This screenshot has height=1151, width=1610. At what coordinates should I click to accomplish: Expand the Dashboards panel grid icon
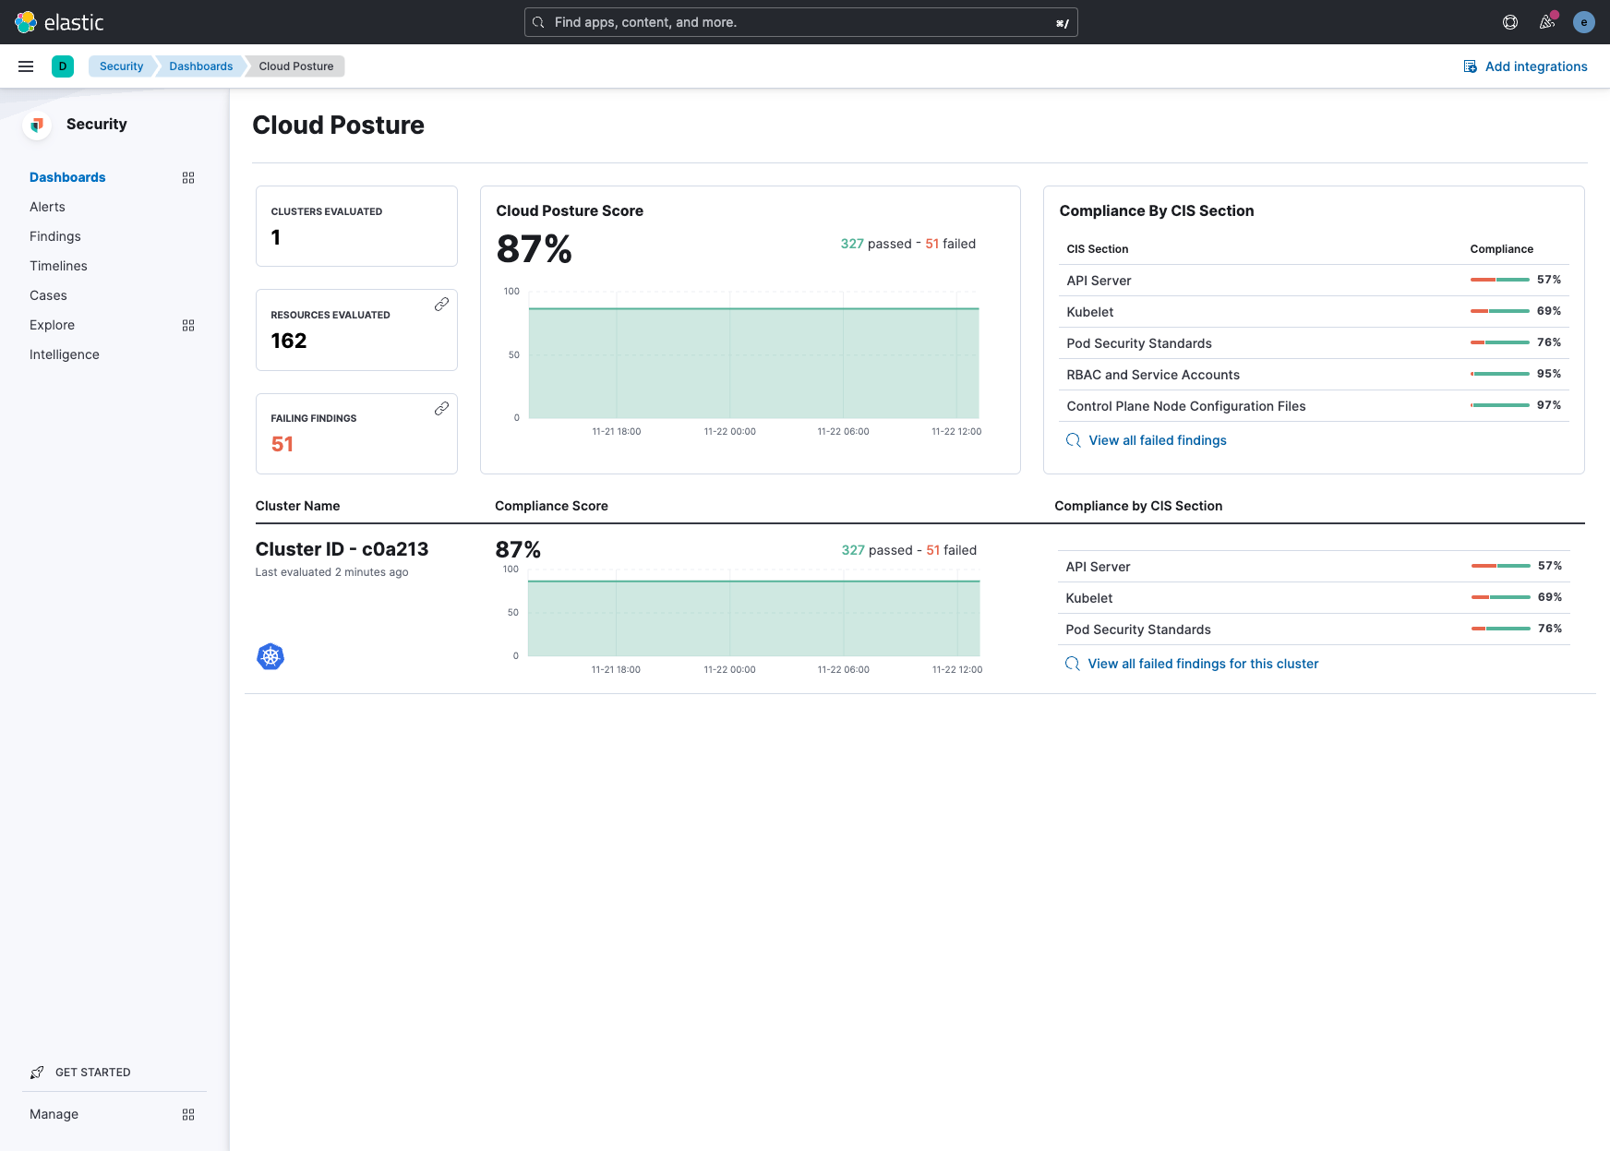click(187, 177)
